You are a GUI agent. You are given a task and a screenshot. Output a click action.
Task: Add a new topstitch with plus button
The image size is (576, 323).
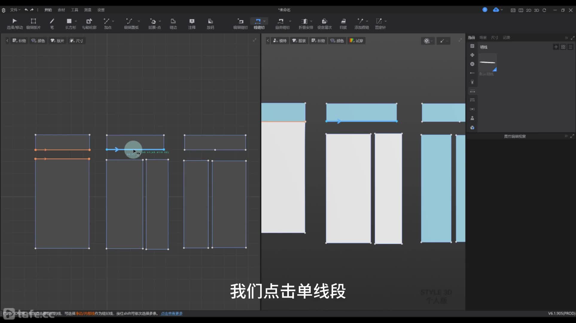click(x=556, y=47)
